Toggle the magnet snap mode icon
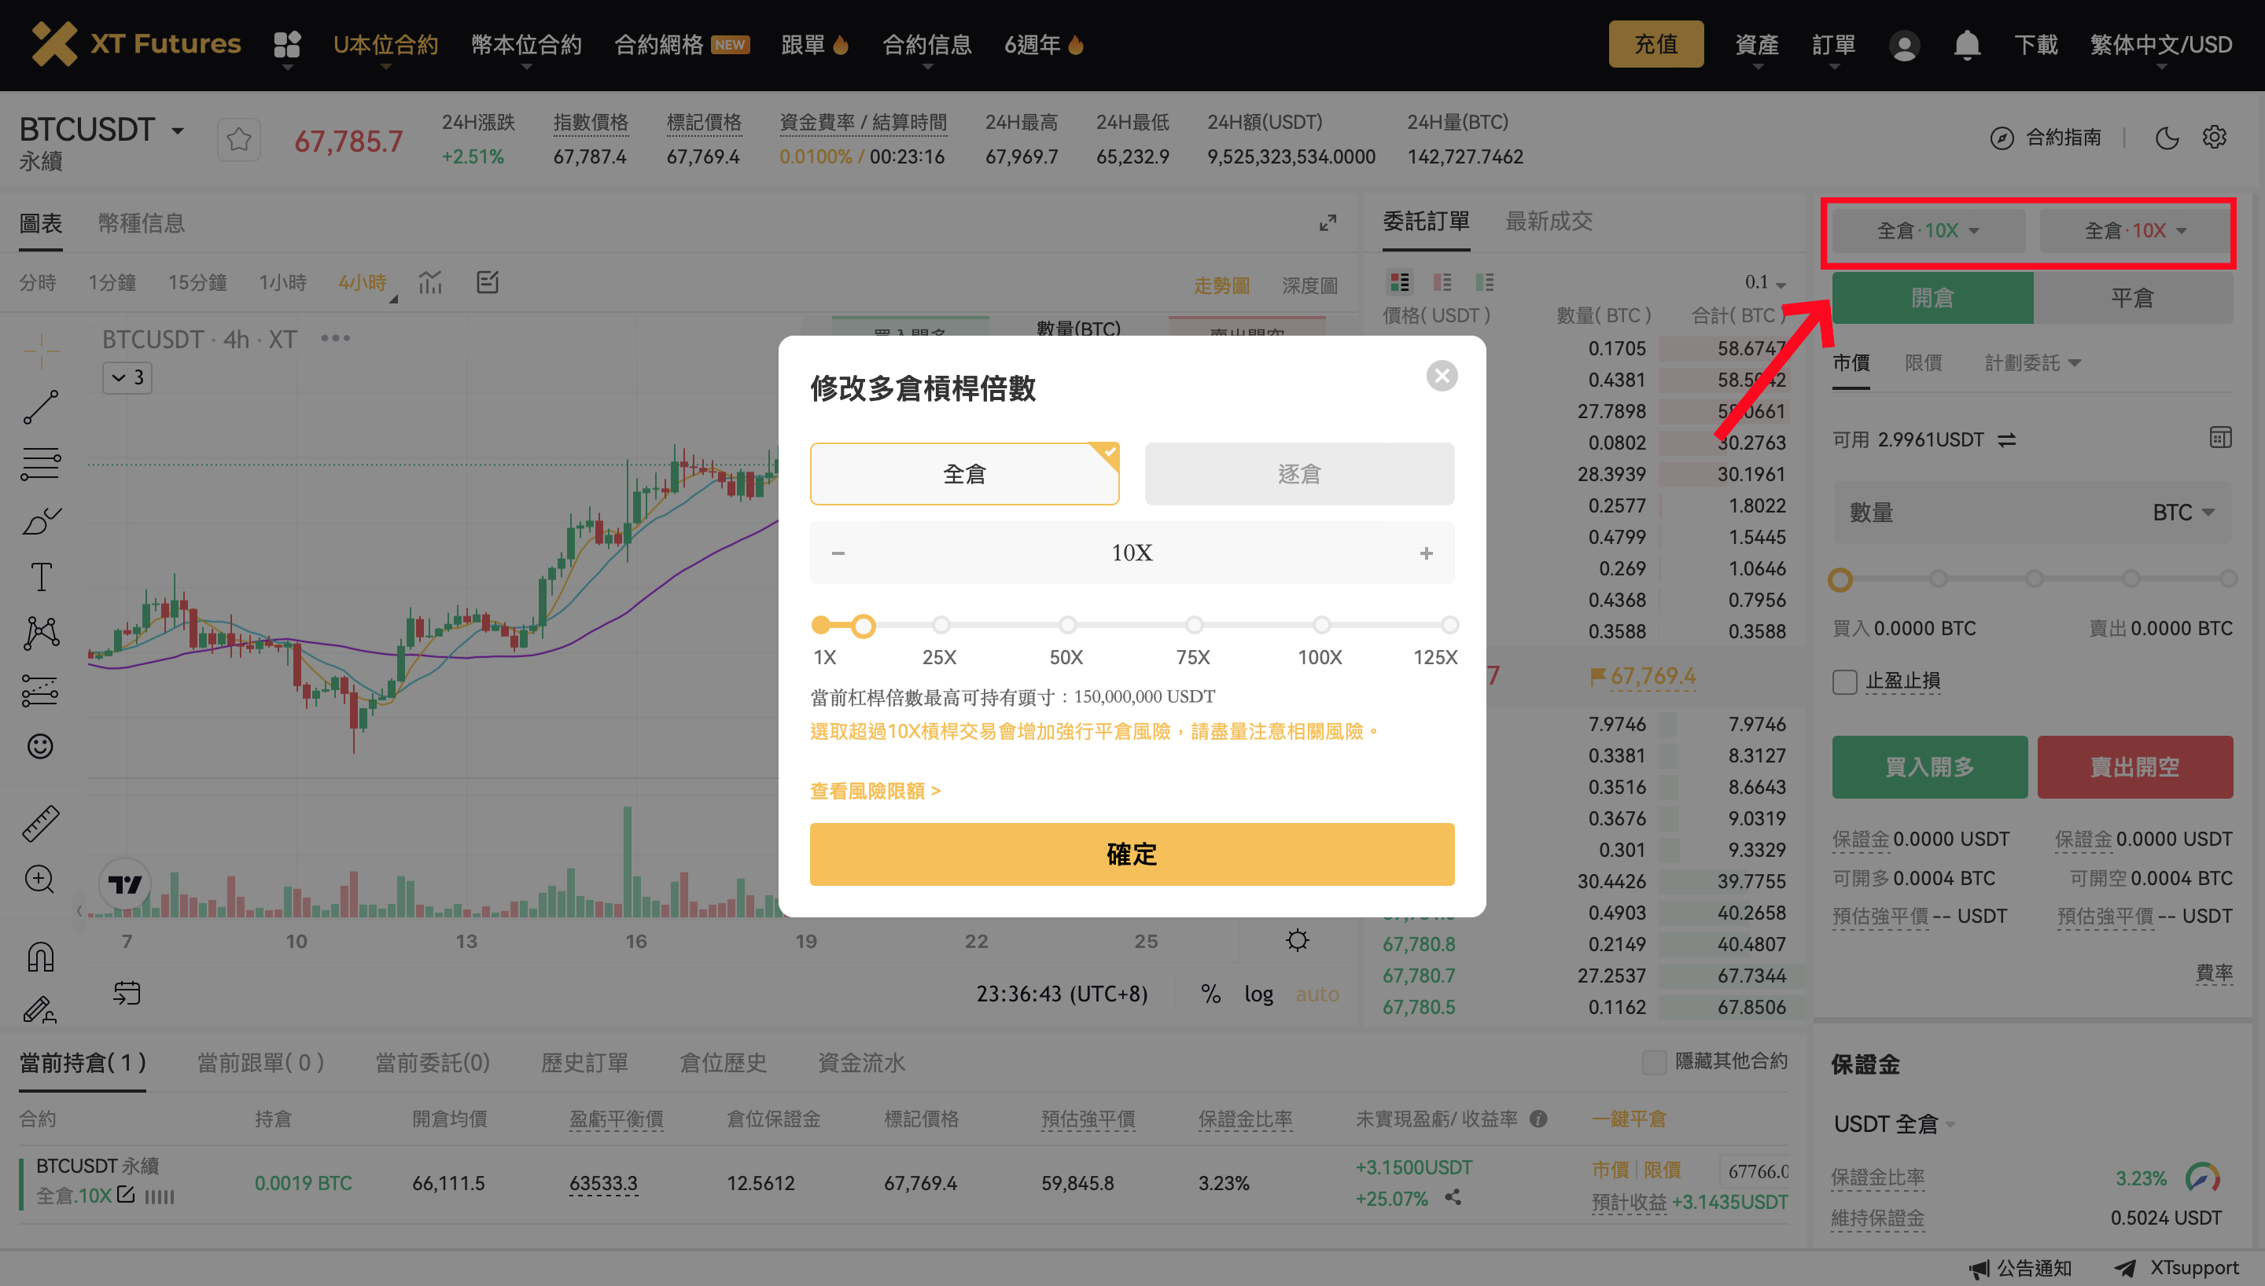Viewport: 2265px width, 1286px height. (40, 955)
